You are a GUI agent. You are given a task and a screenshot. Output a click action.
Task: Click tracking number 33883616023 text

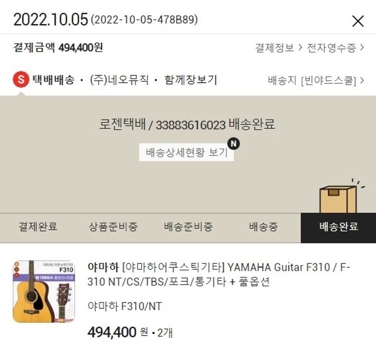click(x=191, y=125)
